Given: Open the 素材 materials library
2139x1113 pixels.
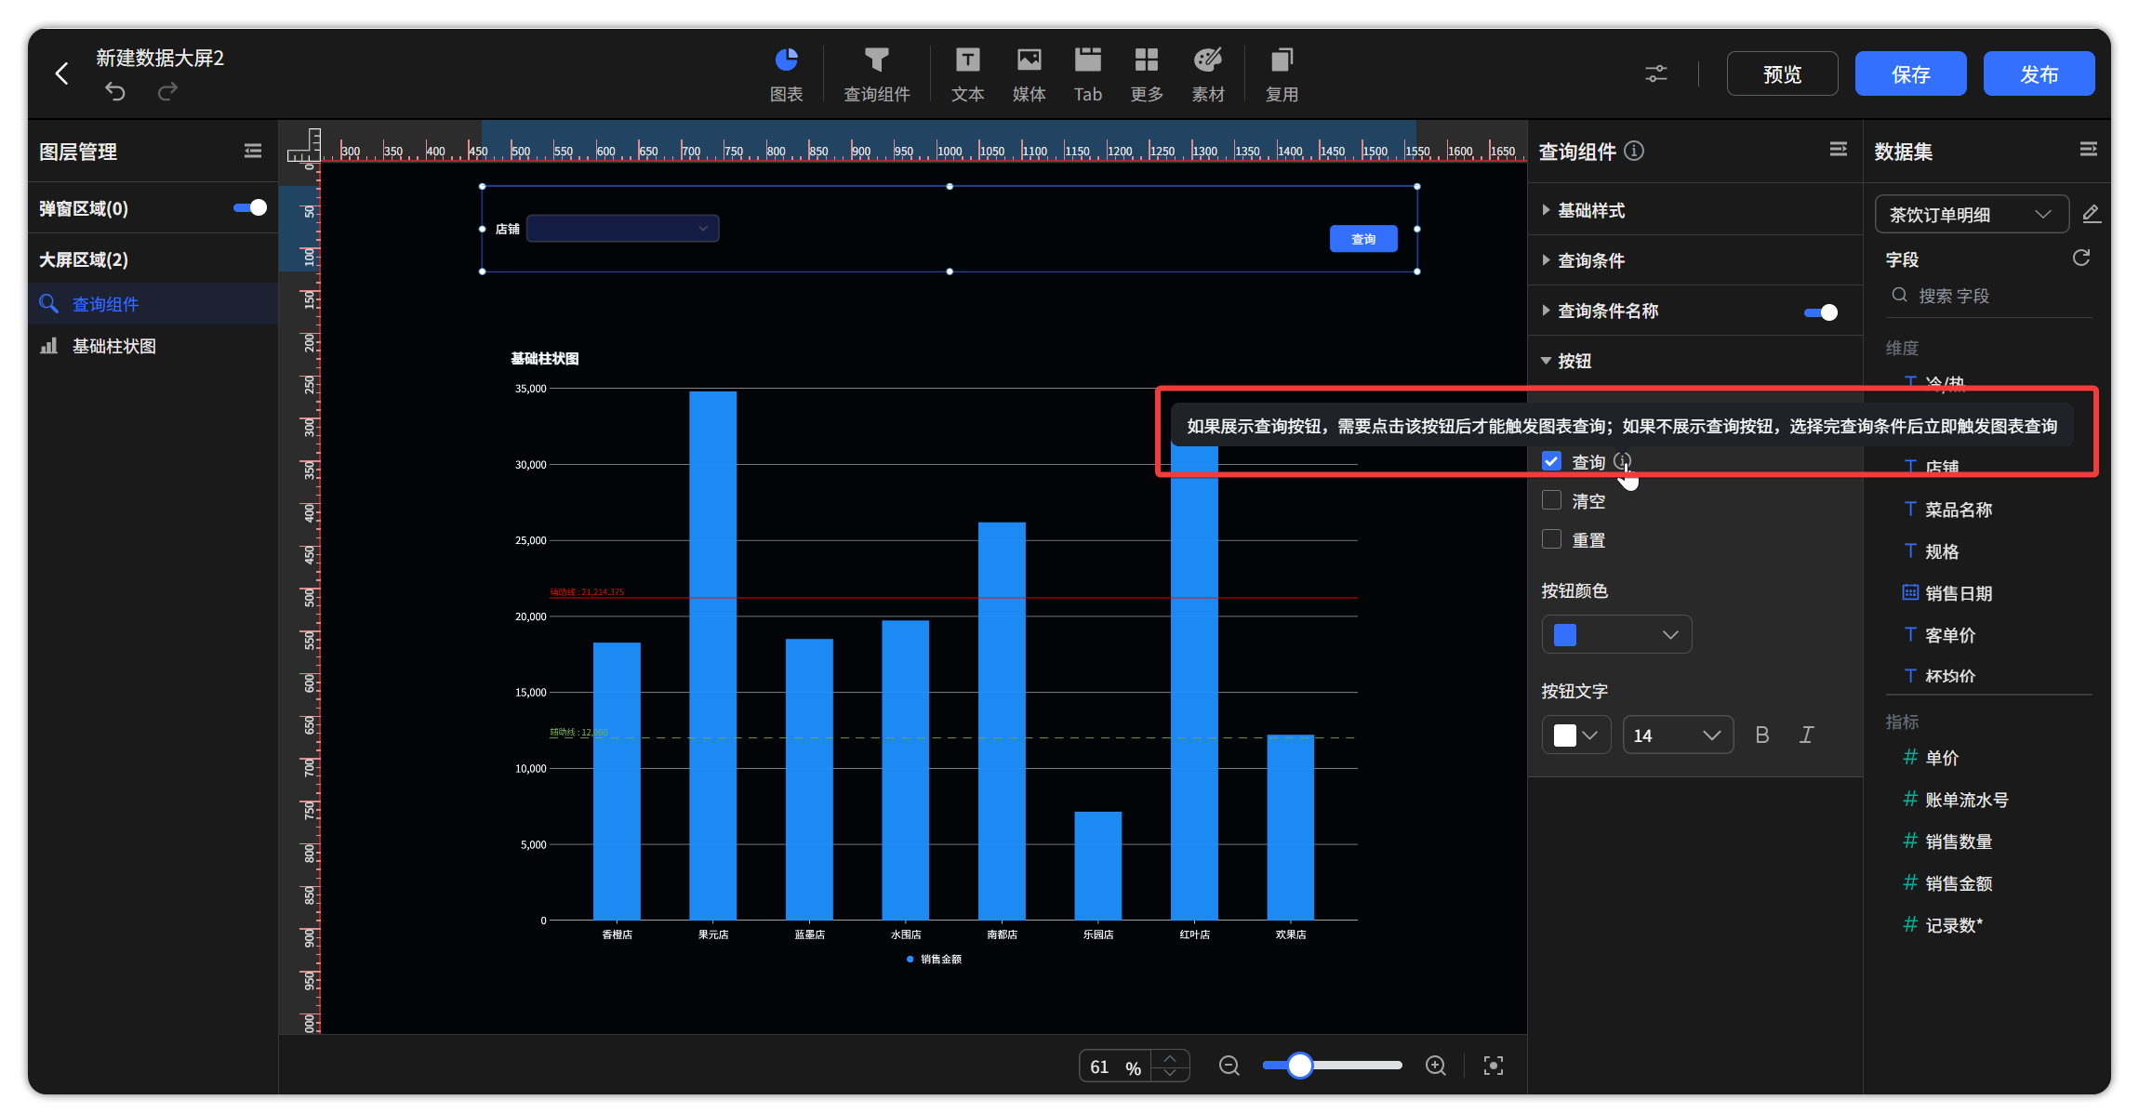Looking at the screenshot, I should [1207, 74].
